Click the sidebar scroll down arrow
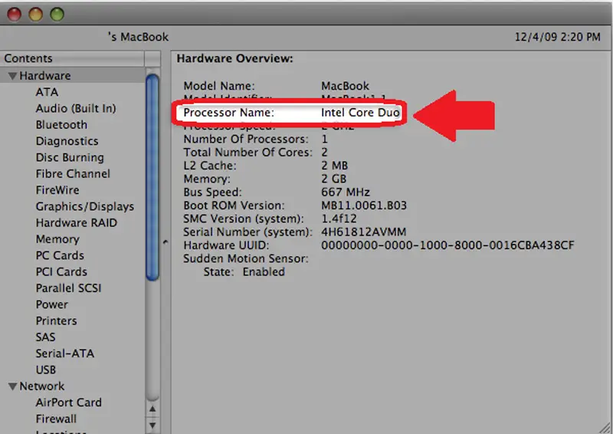The width and height of the screenshot is (613, 434). (x=152, y=425)
